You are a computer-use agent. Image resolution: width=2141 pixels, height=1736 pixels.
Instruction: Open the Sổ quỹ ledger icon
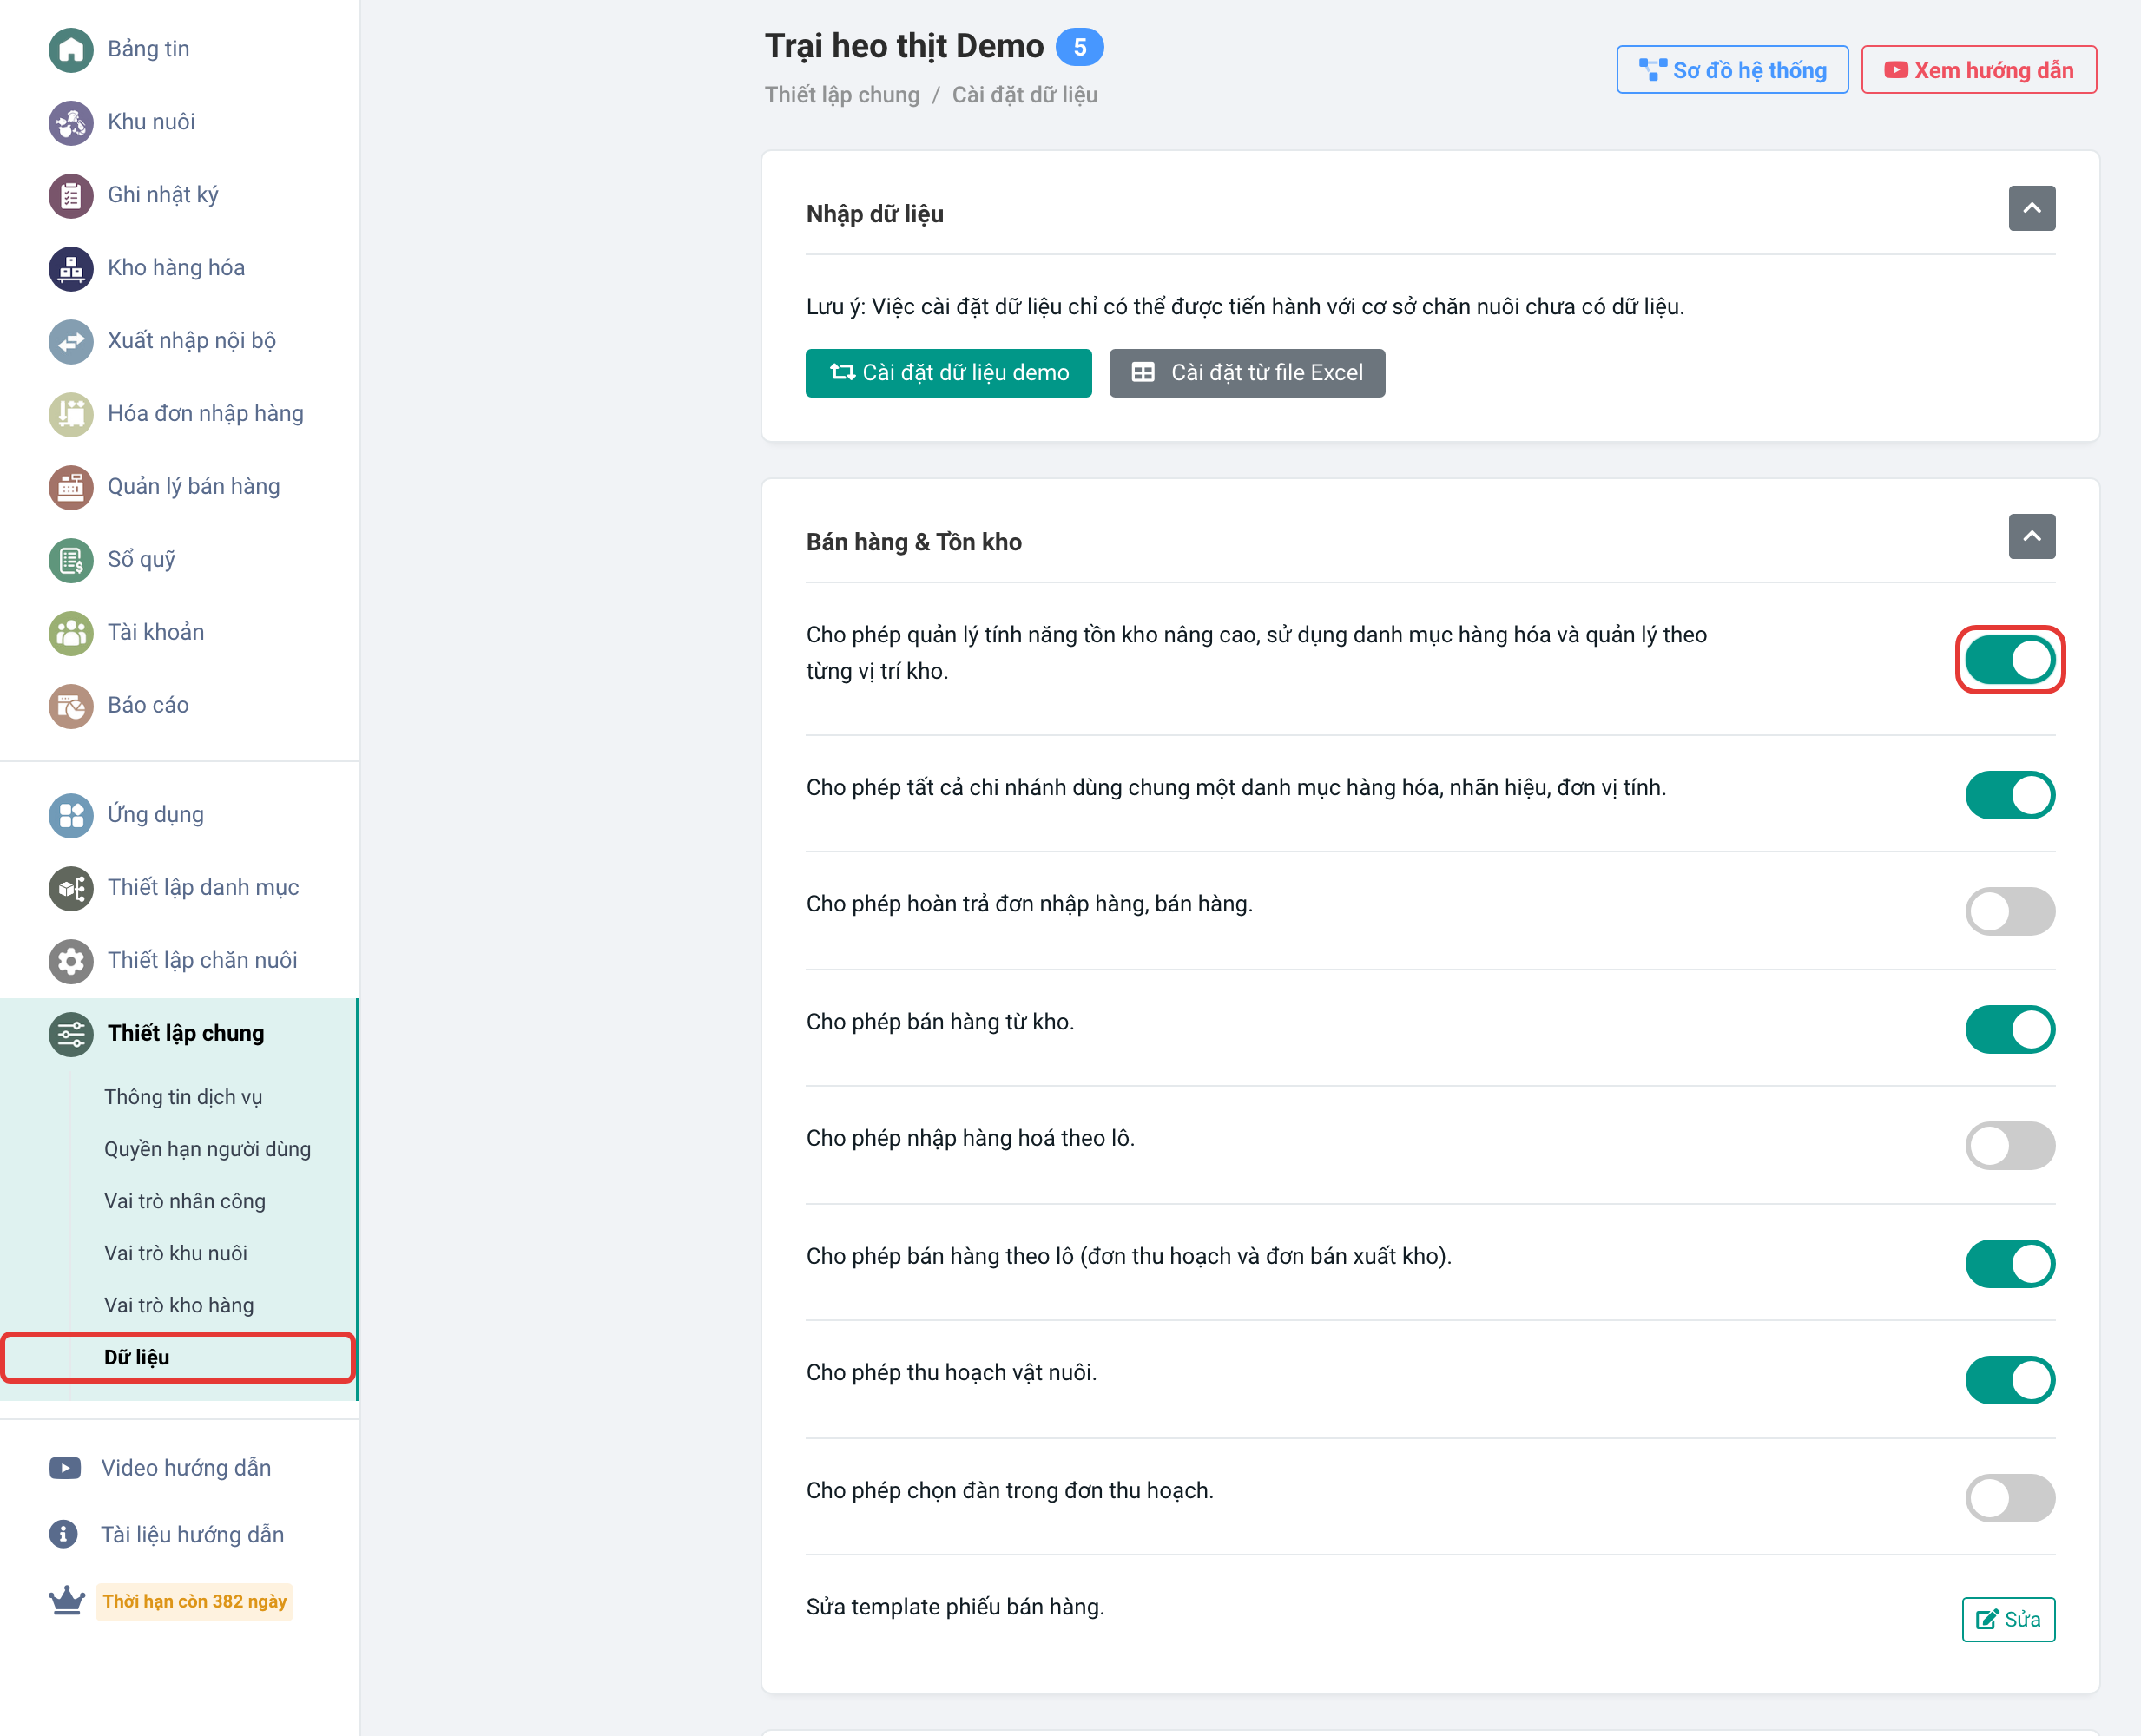coord(70,560)
